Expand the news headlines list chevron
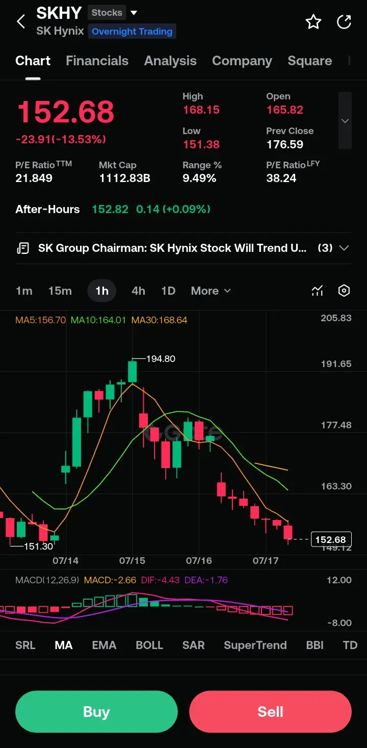Screen dimensions: 367x748 344,248
